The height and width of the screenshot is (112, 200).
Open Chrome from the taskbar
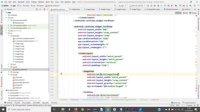click(82, 109)
